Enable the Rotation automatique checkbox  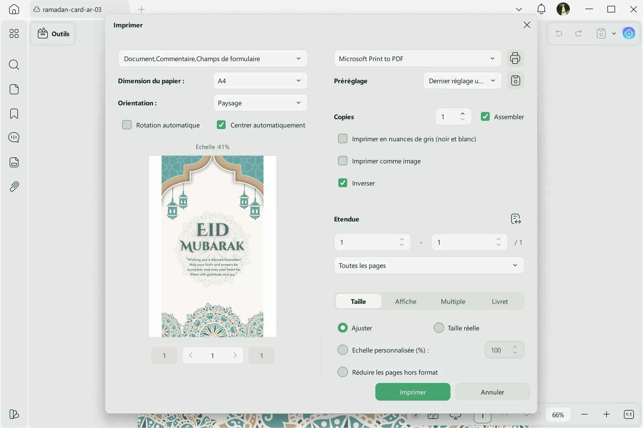point(127,125)
